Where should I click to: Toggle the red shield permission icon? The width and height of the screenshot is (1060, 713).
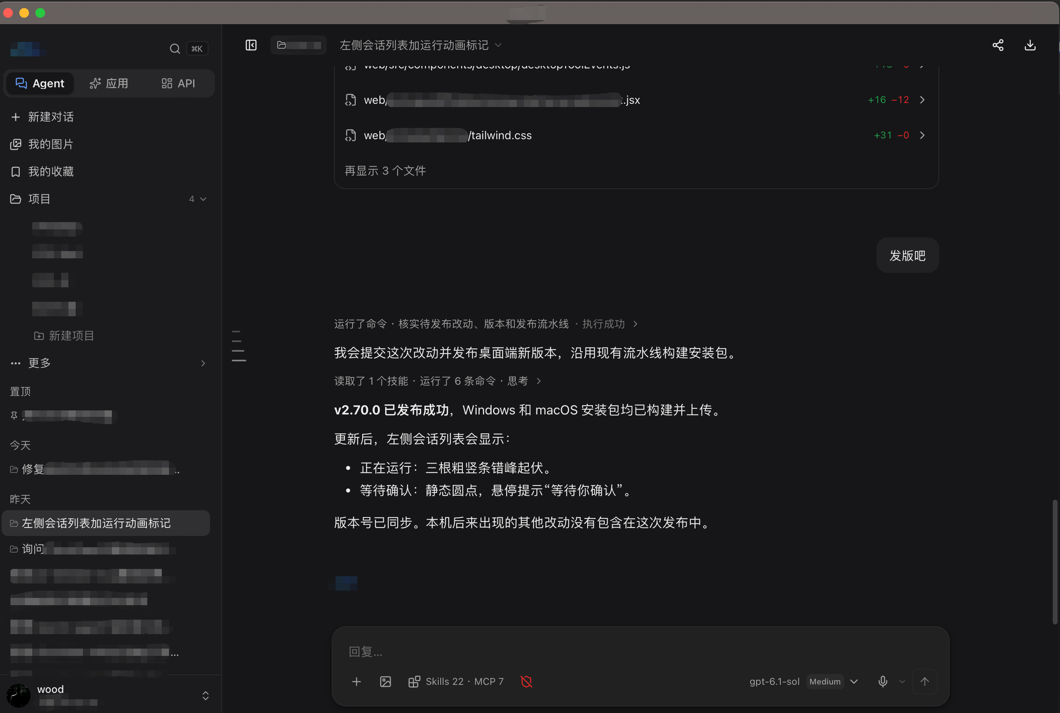526,681
